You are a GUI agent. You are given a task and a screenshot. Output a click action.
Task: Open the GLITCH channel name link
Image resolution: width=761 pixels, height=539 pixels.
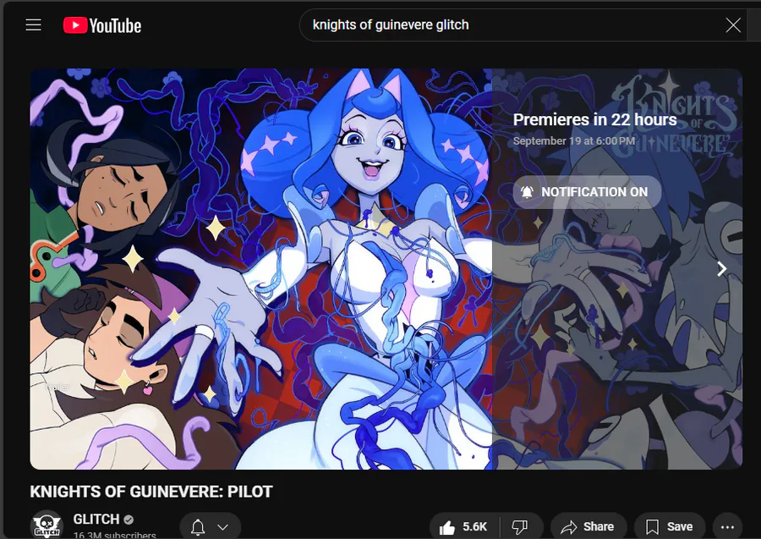96,519
